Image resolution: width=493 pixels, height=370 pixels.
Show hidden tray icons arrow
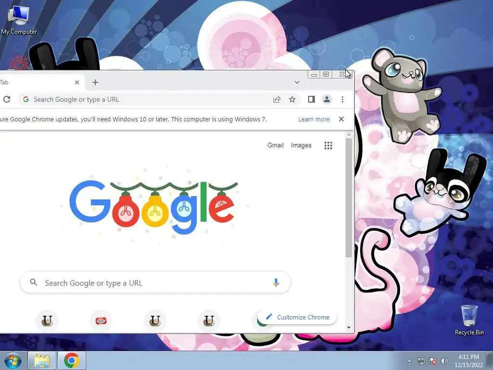pyautogui.click(x=409, y=361)
